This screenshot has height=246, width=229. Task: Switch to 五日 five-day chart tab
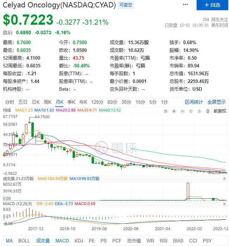[x=23, y=102]
